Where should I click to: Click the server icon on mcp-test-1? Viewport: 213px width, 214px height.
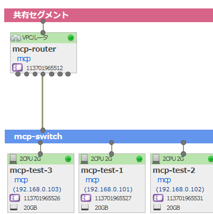coord(84,159)
